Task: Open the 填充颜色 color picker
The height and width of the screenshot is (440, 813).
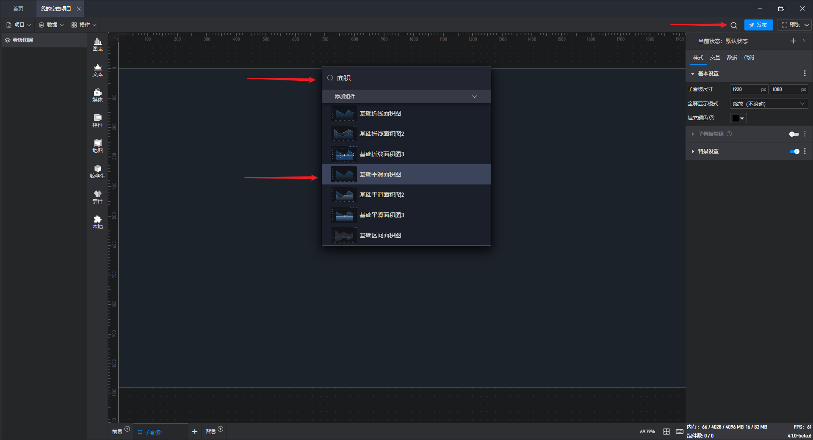Action: click(x=738, y=118)
